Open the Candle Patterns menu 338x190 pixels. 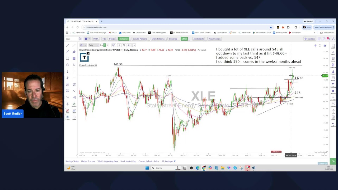pos(140,39)
